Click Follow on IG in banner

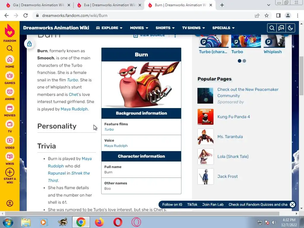tap(172, 205)
